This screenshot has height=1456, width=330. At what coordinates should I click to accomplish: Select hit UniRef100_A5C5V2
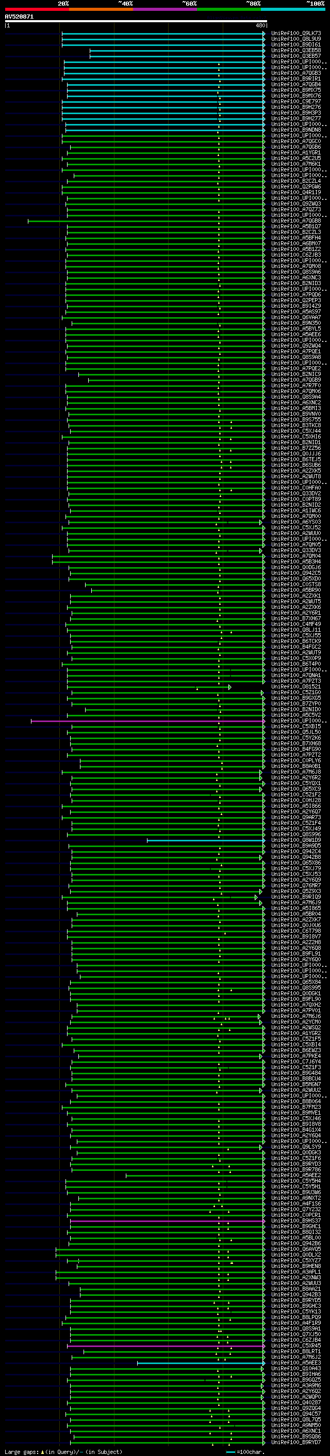[296, 715]
